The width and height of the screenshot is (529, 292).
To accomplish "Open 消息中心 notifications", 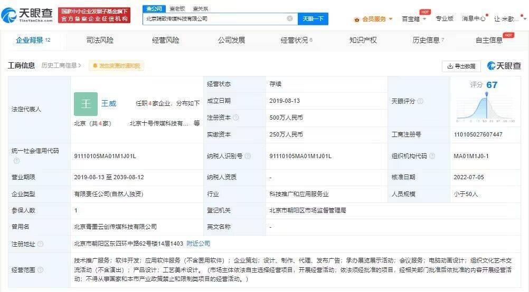I will tap(474, 18).
